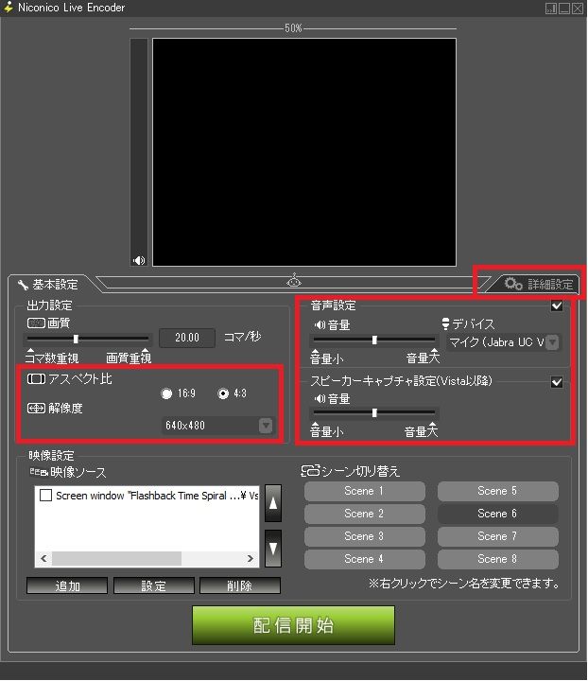The image size is (588, 681).
Task: Switch to Scene 3
Action: 365,536
